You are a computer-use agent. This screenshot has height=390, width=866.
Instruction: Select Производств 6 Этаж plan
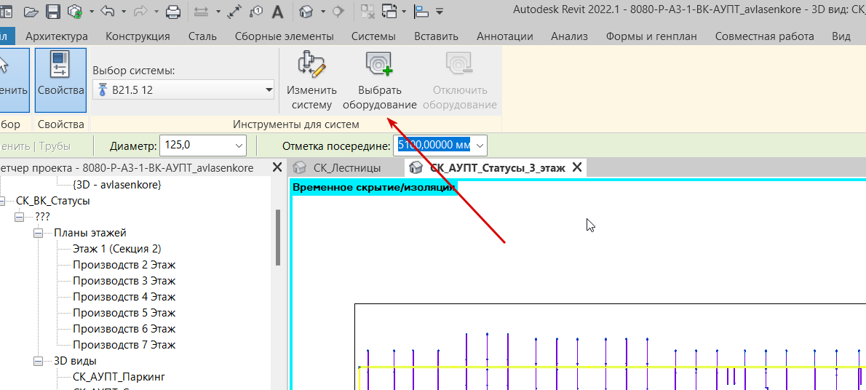124,329
